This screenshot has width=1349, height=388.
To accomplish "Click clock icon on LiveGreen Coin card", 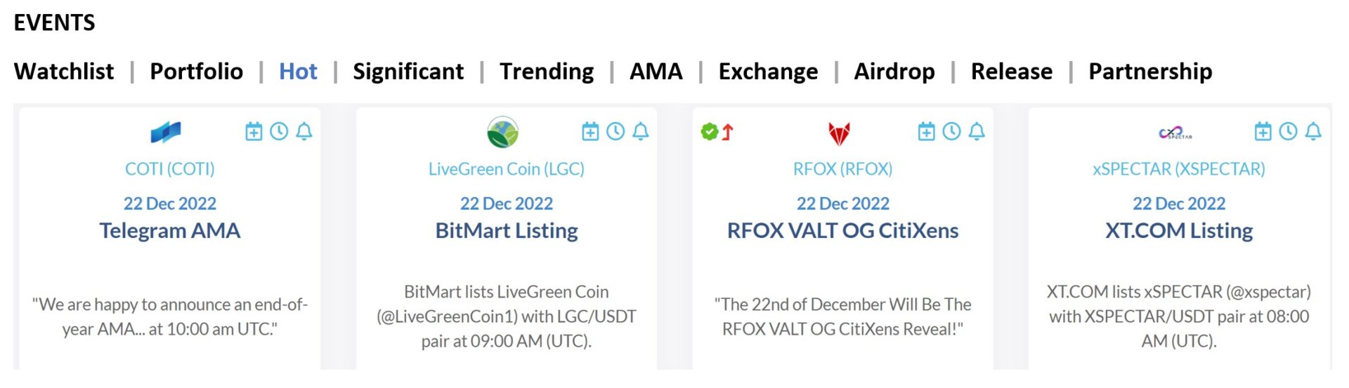I will tap(615, 131).
